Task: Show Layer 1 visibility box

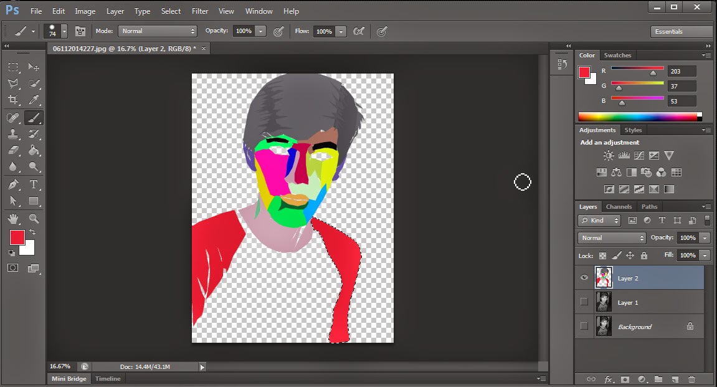Action: coord(584,302)
